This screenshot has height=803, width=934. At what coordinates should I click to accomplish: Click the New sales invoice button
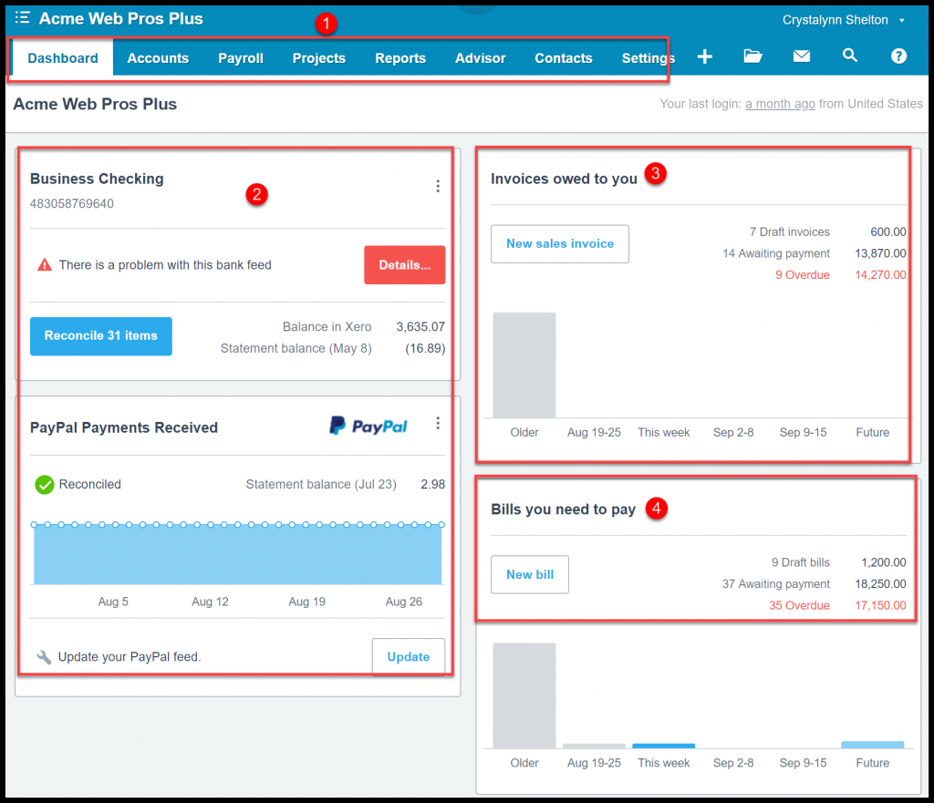(x=560, y=244)
